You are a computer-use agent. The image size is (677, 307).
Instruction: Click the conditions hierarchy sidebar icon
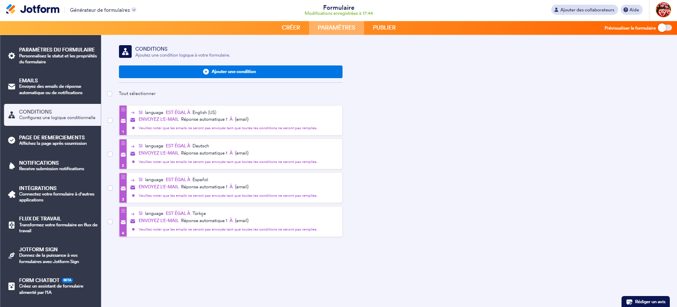tap(12, 115)
